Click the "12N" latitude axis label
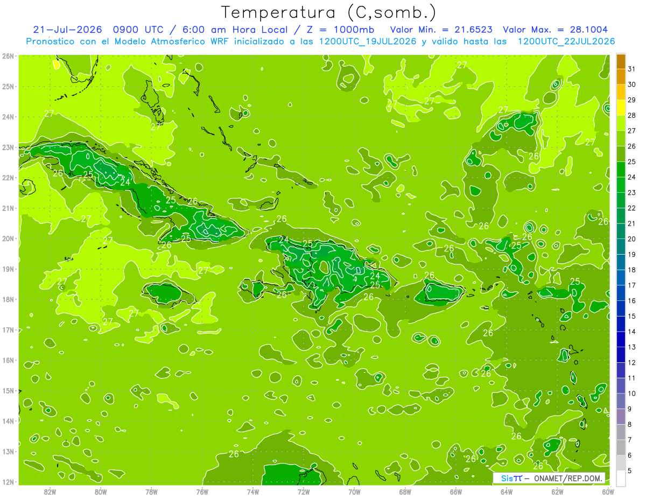The height and width of the screenshot is (499, 646). point(8,482)
